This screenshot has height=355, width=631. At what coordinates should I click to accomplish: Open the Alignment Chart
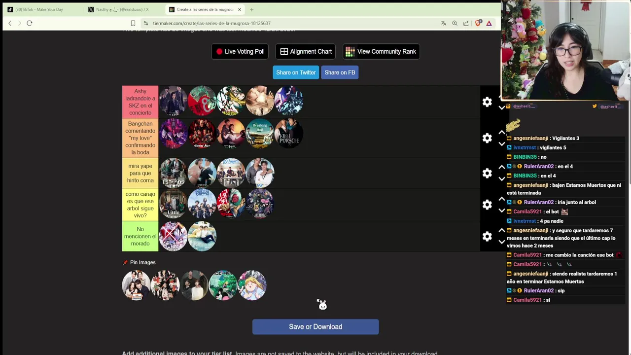click(x=306, y=51)
